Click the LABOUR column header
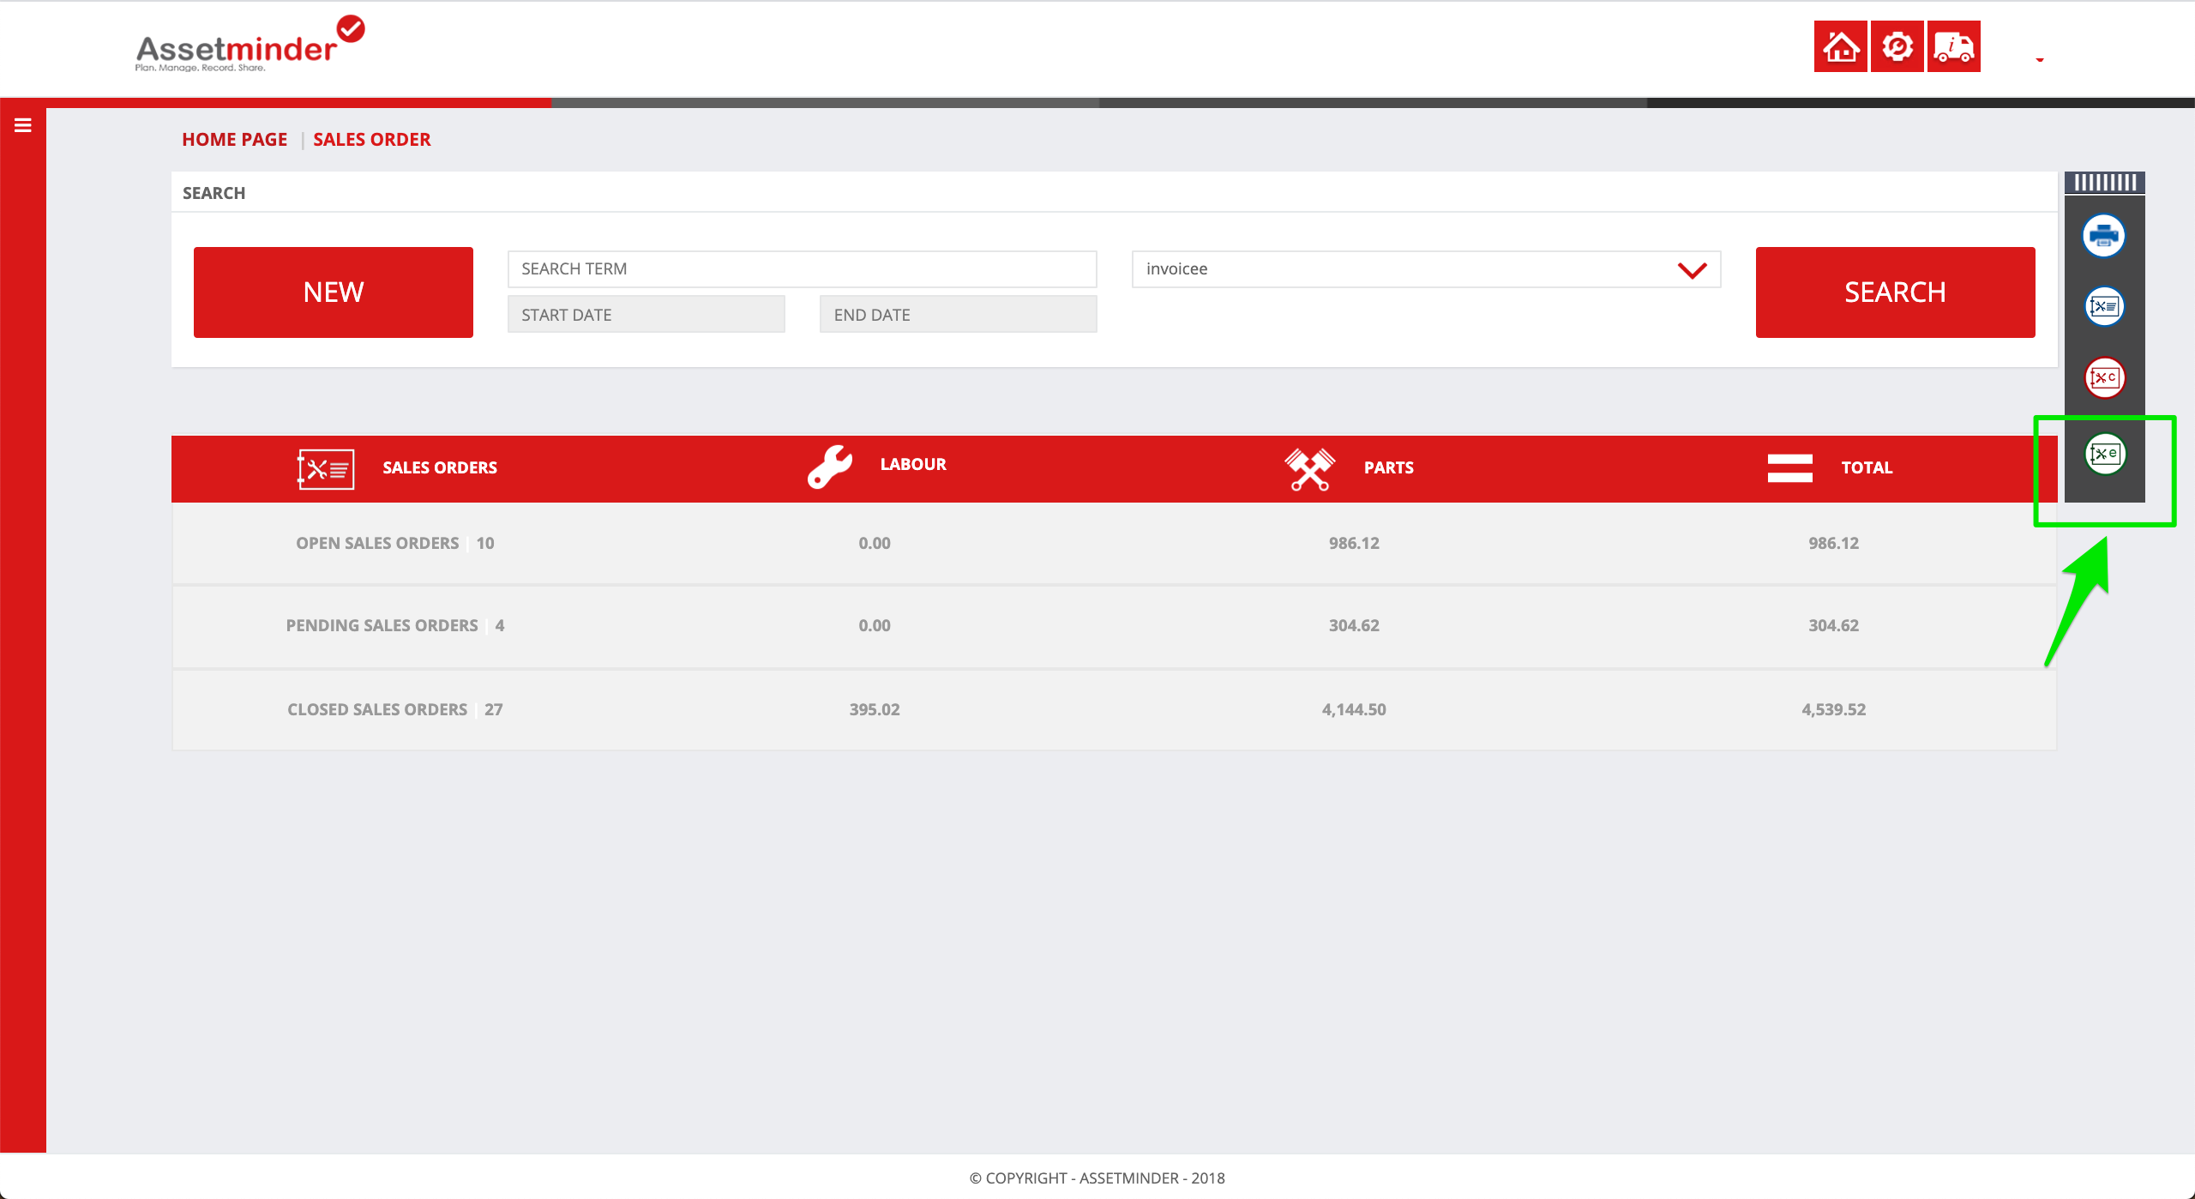2195x1199 pixels. click(x=913, y=464)
